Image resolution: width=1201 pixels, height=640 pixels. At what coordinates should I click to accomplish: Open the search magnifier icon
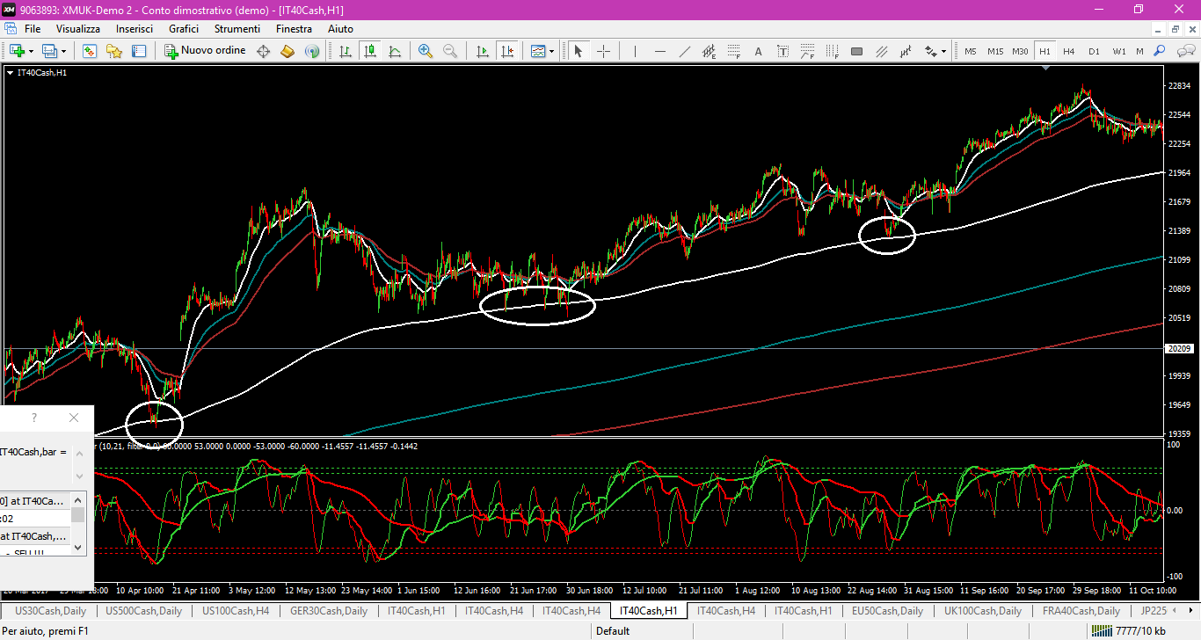pos(1160,51)
